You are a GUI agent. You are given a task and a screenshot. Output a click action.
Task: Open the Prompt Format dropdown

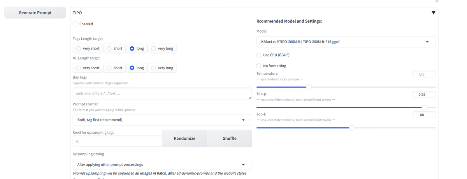162,120
